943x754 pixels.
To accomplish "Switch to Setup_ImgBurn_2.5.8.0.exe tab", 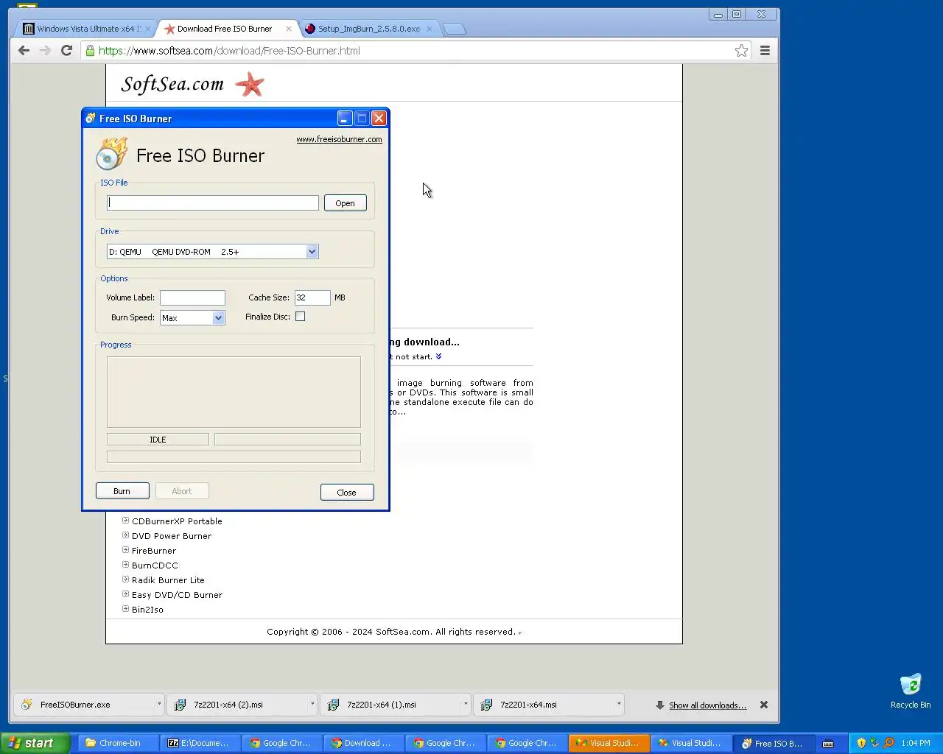I will click(x=368, y=29).
